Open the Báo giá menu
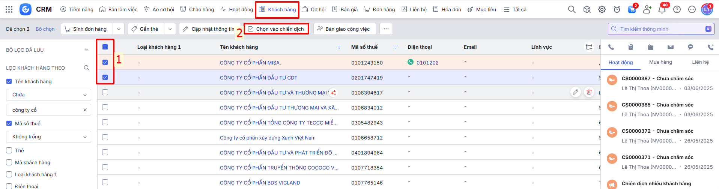The height and width of the screenshot is (189, 719). pyautogui.click(x=345, y=9)
